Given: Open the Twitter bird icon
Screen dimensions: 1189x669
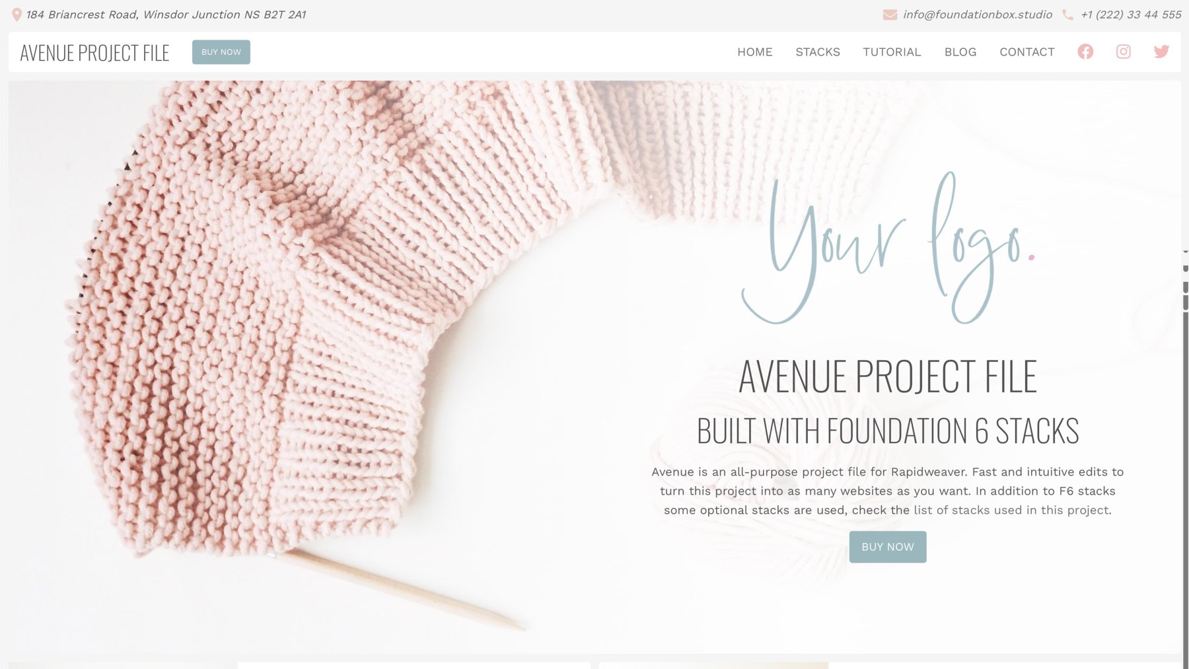Looking at the screenshot, I should [1161, 52].
